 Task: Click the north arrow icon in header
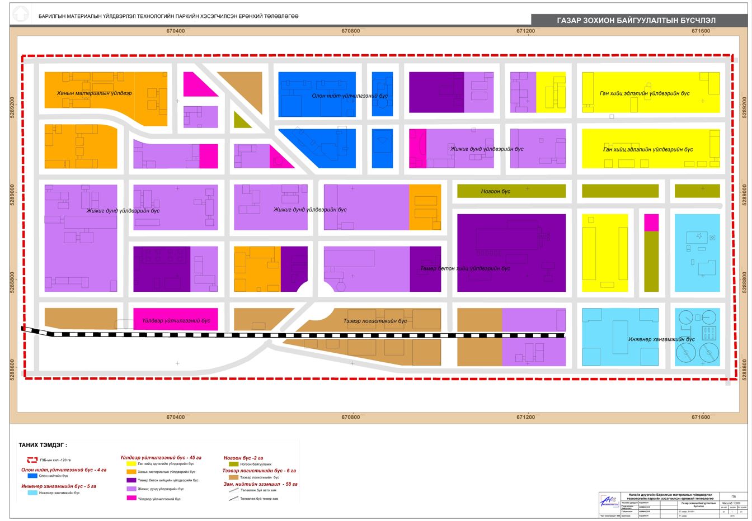pos(19,15)
